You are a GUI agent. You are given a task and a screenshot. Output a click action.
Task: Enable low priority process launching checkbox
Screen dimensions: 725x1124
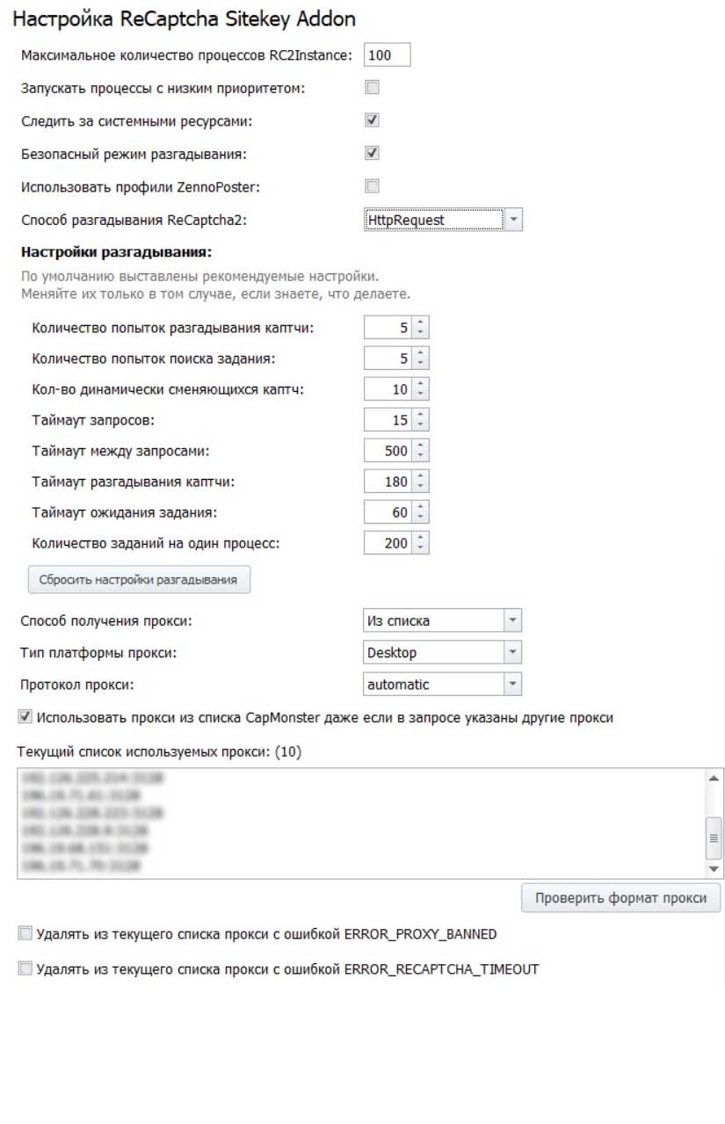pos(372,88)
